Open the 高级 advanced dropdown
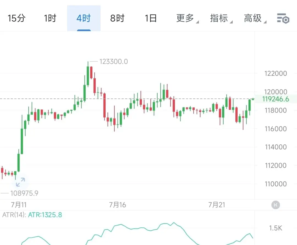This screenshot has width=297, height=245. (x=255, y=18)
